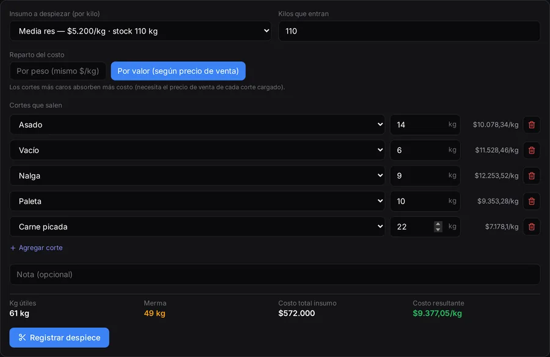This screenshot has width=550, height=357.
Task: Expand the Paleta cut selector
Action: (x=197, y=201)
